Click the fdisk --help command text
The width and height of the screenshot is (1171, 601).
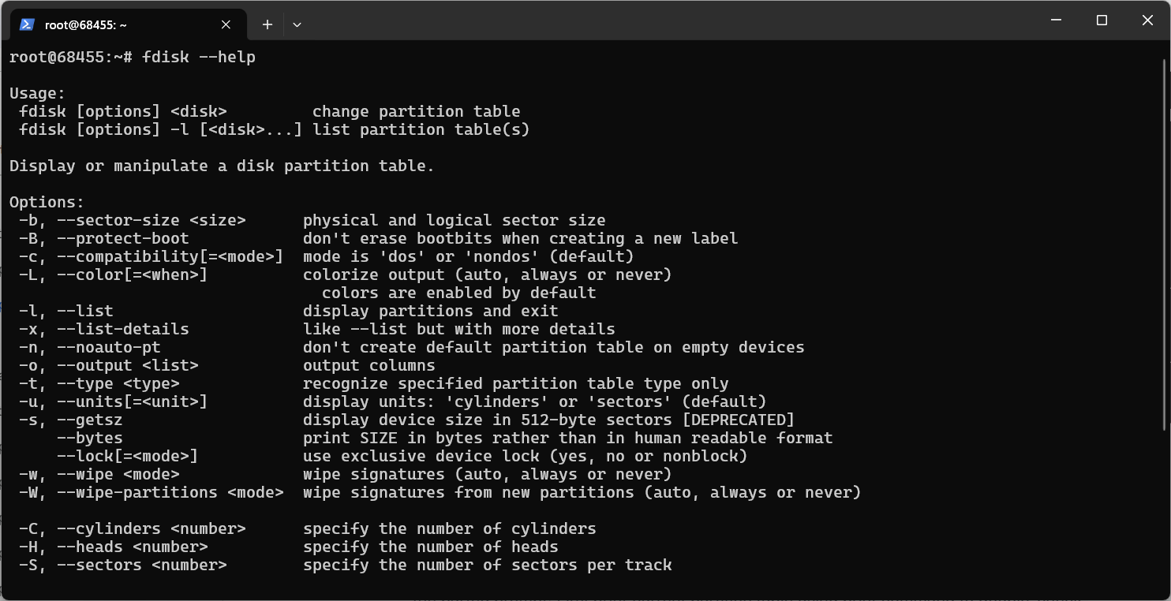click(199, 57)
